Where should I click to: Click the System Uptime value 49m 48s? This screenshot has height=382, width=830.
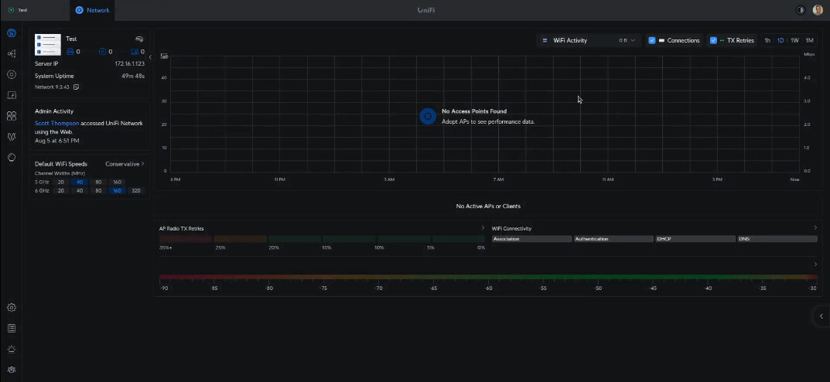pyautogui.click(x=133, y=77)
